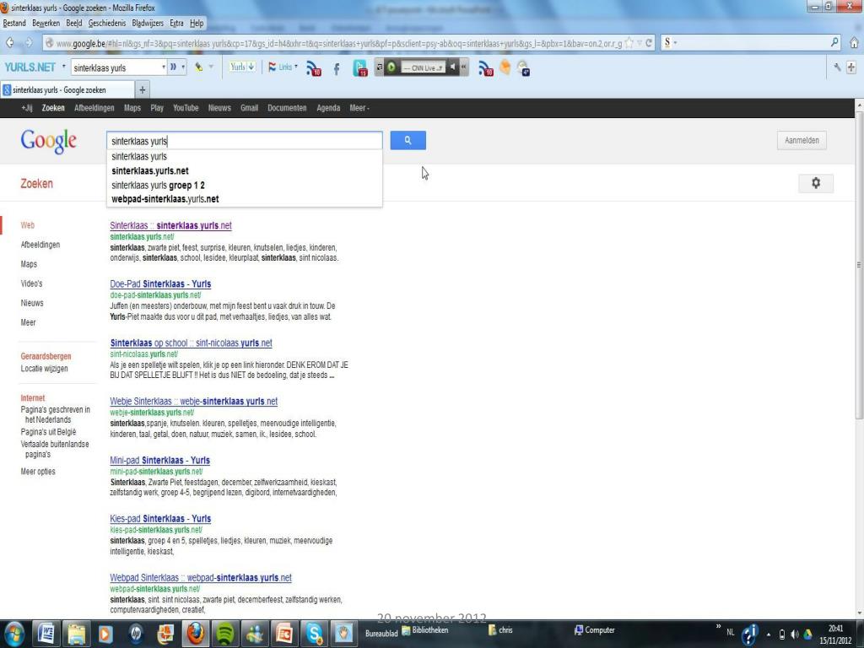Collapse the radio player with the double arrow
864x648 pixels.
[x=464, y=67]
